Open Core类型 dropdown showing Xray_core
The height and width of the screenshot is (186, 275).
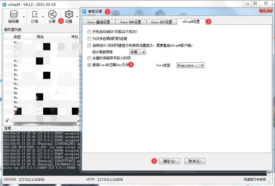[190, 65]
